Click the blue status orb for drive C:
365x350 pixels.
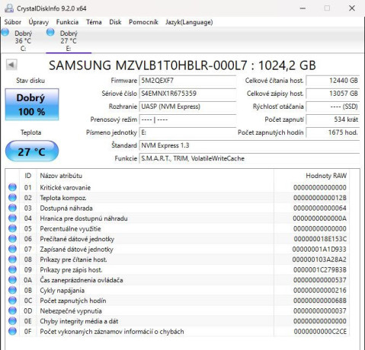(5, 33)
